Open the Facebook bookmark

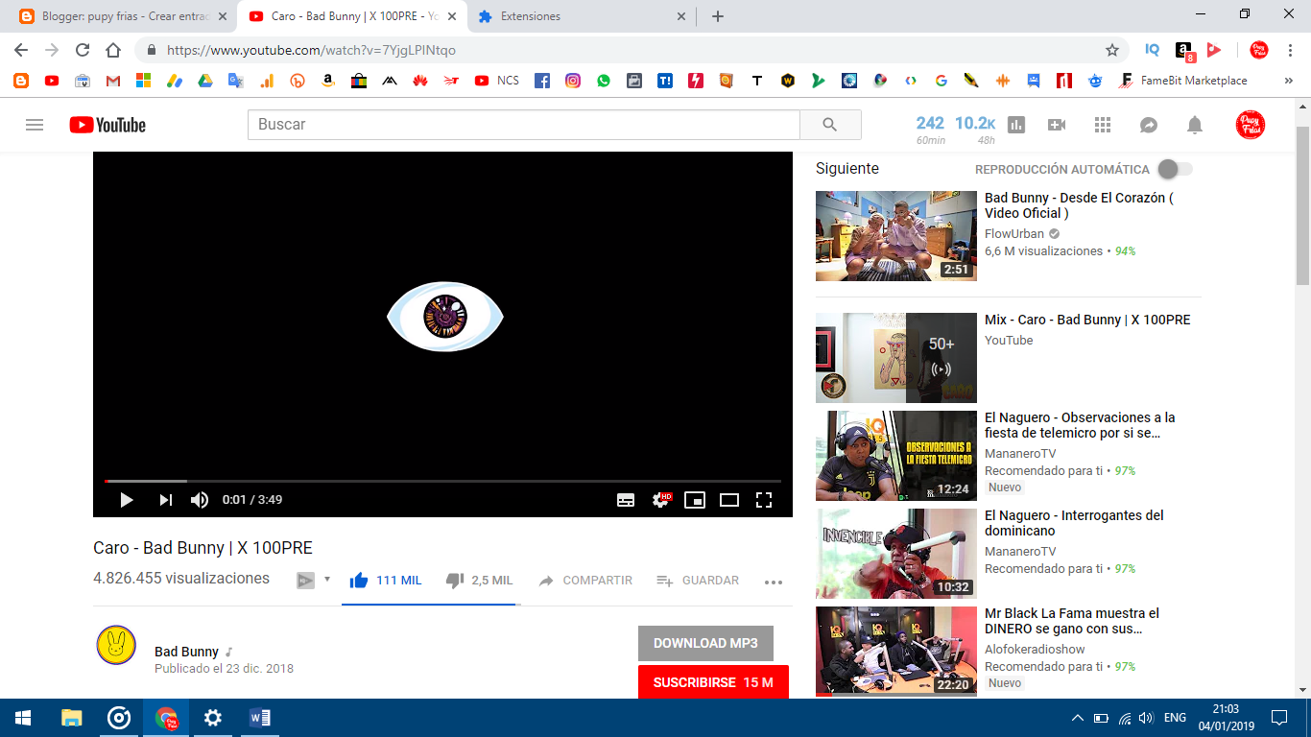[x=542, y=81]
